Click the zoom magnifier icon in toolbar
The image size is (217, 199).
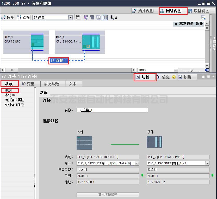click(x=112, y=17)
